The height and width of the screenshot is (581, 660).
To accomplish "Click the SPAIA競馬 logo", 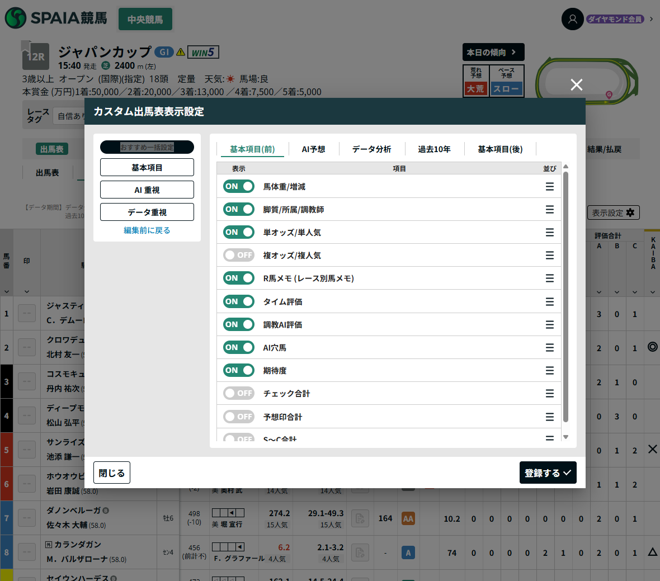I will 56,18.
